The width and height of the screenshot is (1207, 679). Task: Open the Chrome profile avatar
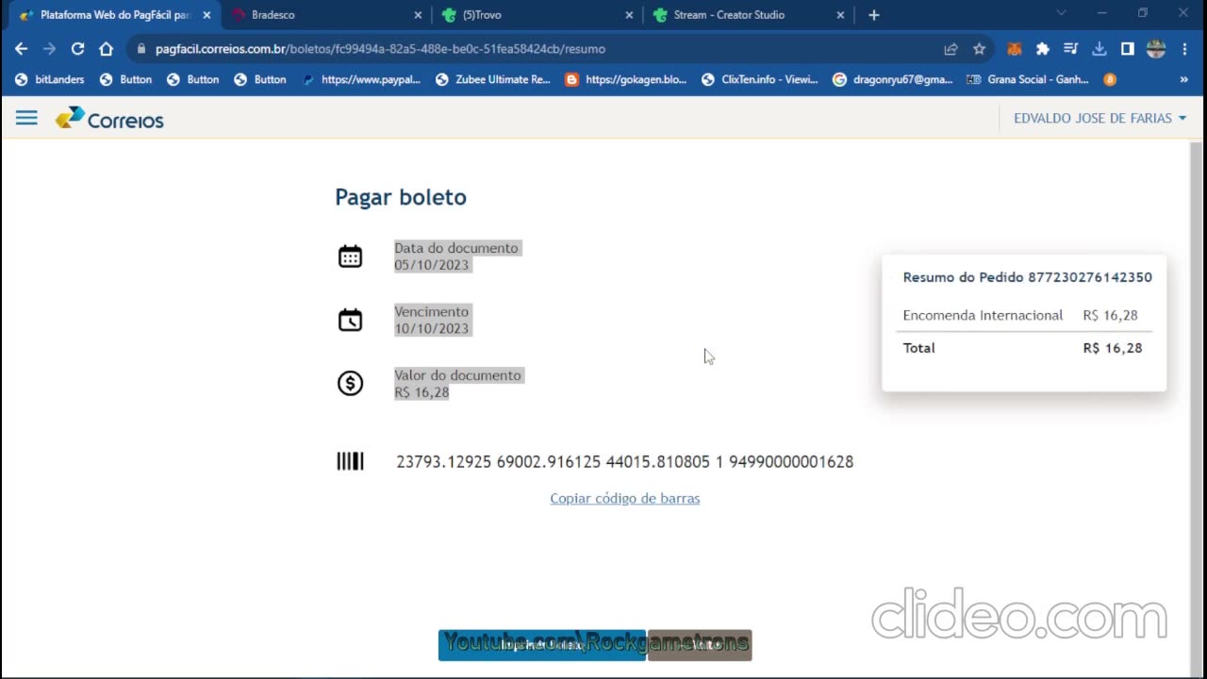[1156, 49]
